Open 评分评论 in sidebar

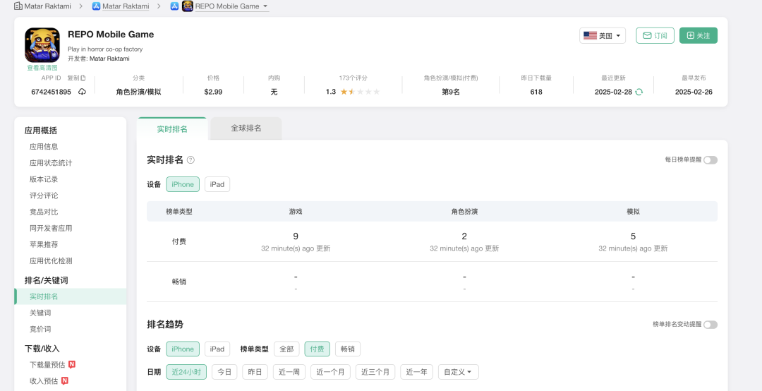[x=44, y=195]
